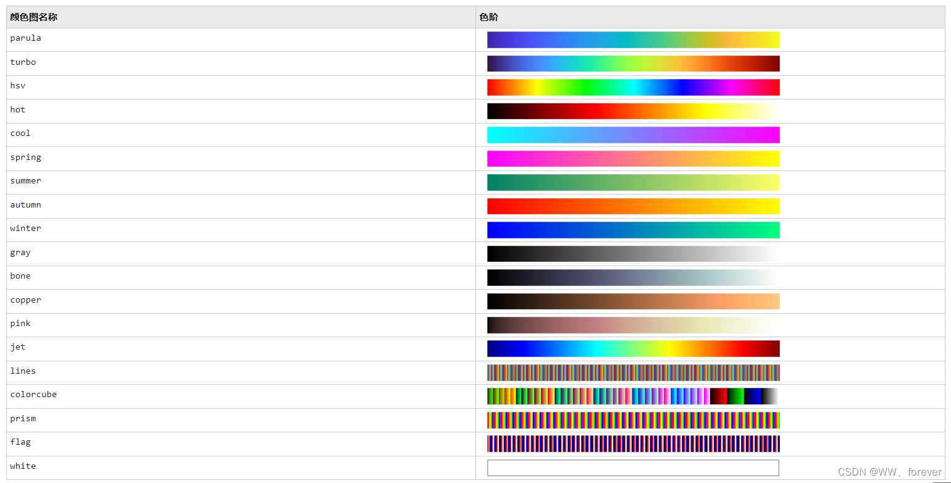
Task: Select the 'flag' name text
Action: point(20,442)
